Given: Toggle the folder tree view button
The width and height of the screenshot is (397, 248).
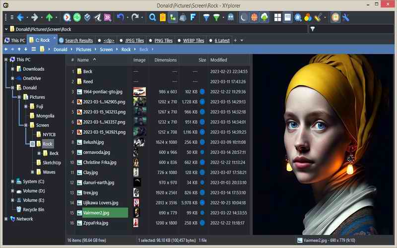Looking at the screenshot, I should pos(173,17).
